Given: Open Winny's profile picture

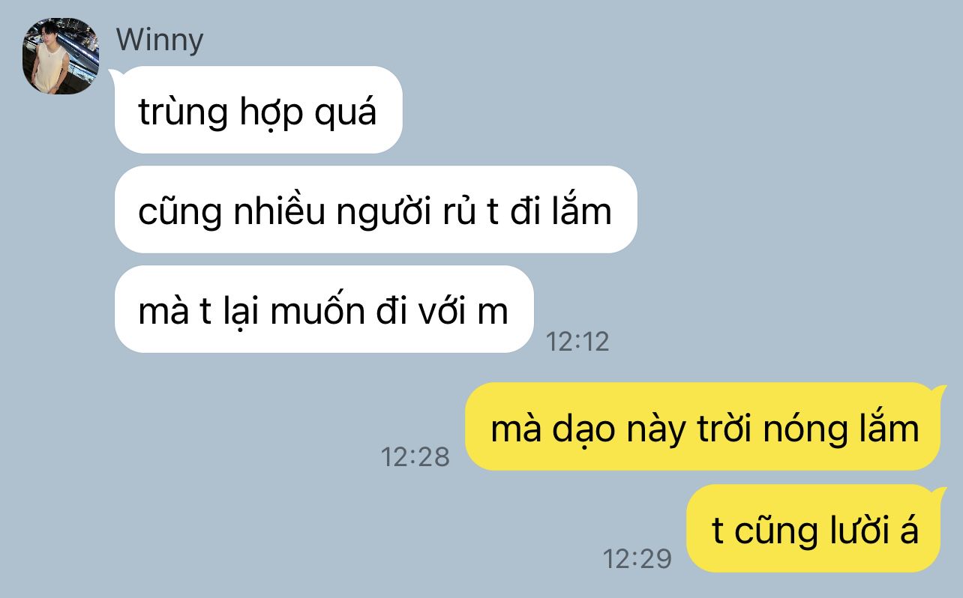Looking at the screenshot, I should 61,56.
